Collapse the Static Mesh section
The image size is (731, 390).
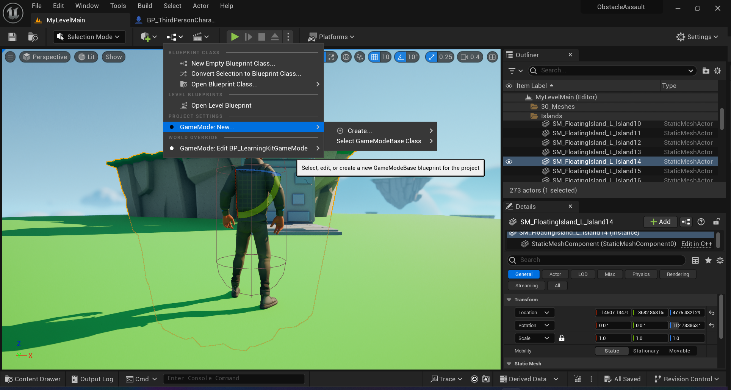509,363
